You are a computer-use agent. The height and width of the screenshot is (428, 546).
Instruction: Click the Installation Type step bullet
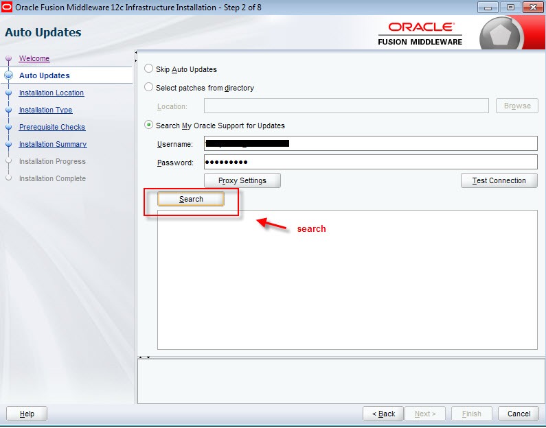pyautogui.click(x=9, y=110)
